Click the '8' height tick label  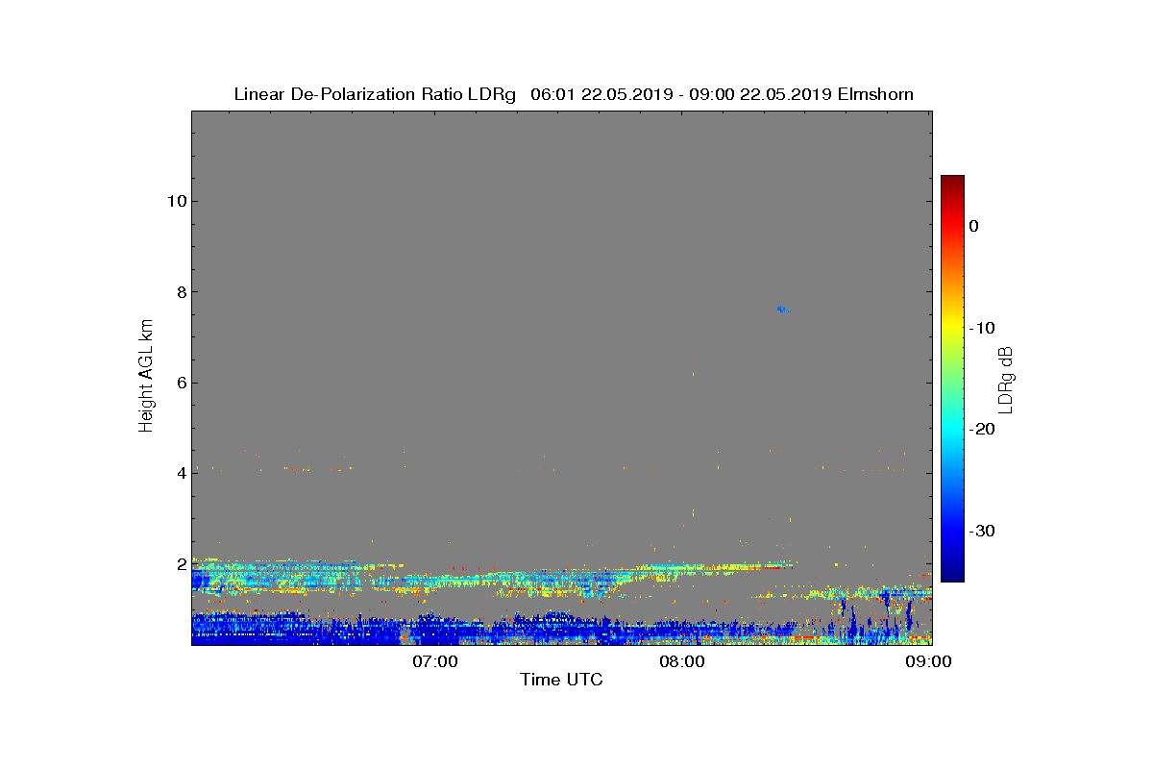click(x=180, y=291)
